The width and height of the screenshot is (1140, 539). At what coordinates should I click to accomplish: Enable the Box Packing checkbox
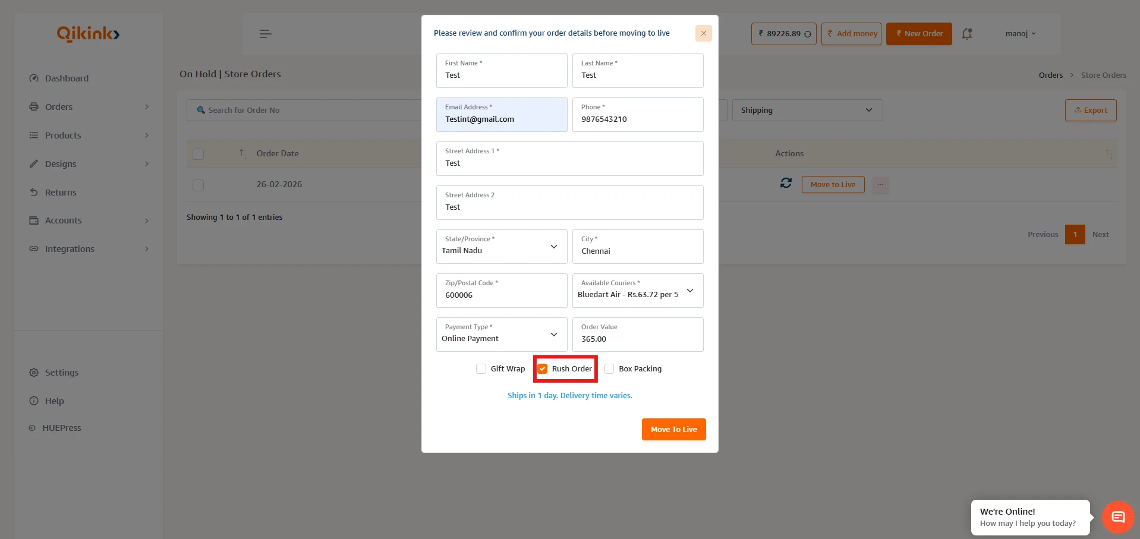(x=609, y=369)
